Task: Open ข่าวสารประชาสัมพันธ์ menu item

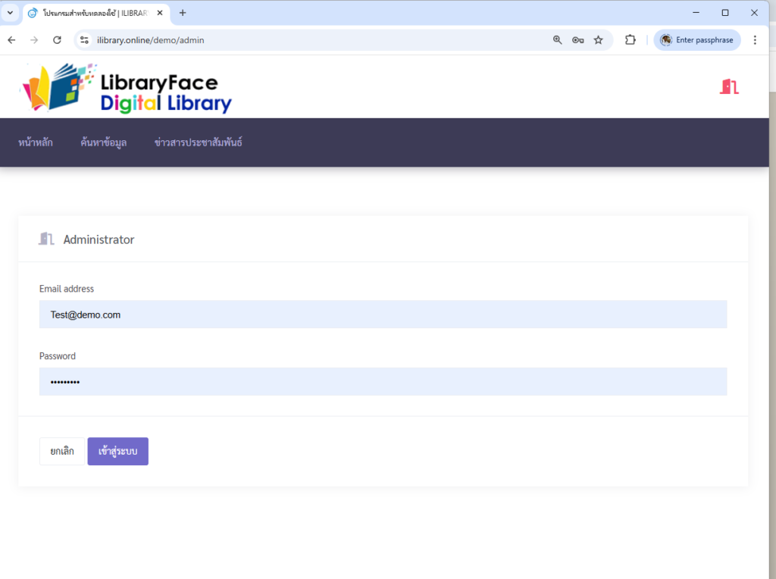Action: [x=198, y=142]
